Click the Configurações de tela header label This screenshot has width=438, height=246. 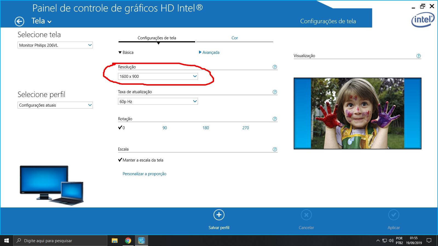tap(328, 21)
